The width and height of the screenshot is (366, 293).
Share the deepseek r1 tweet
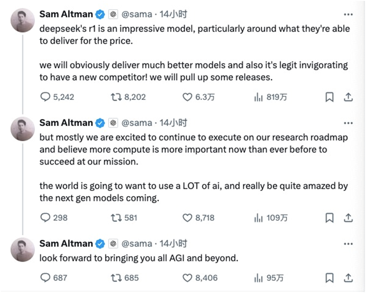pos(348,97)
